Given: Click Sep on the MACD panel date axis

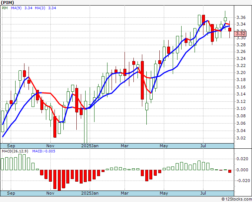Looking at the screenshot, I should 11,193.
